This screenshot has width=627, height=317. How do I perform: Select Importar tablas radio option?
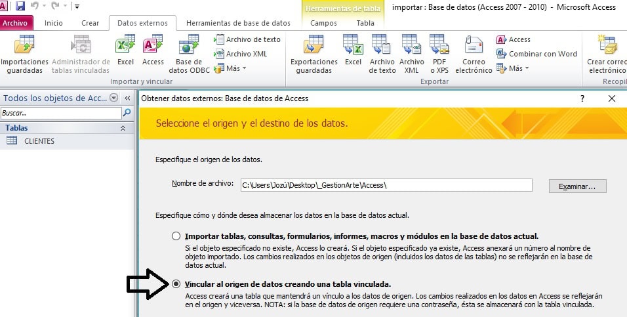[176, 236]
